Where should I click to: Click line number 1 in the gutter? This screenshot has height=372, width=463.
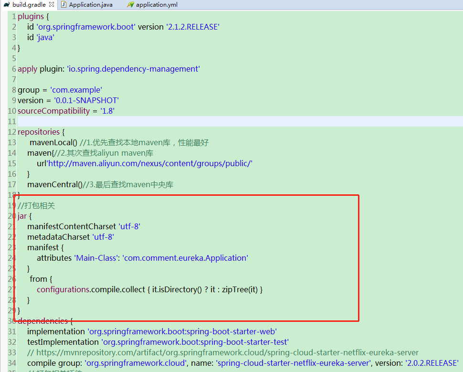pos(14,17)
